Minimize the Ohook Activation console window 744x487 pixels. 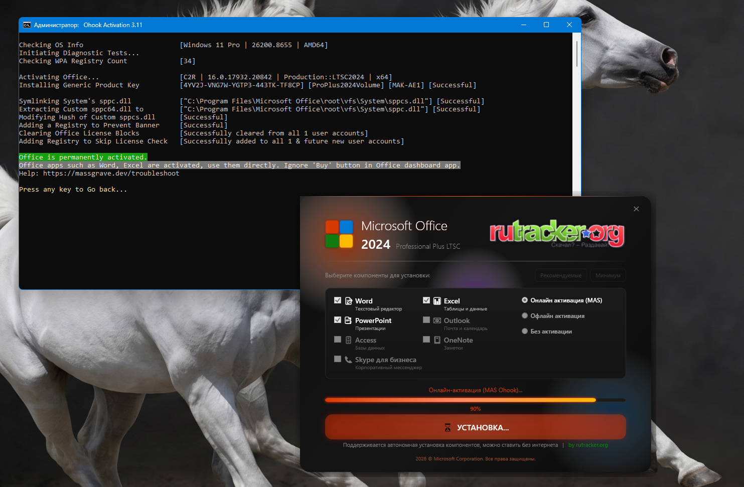(x=524, y=25)
